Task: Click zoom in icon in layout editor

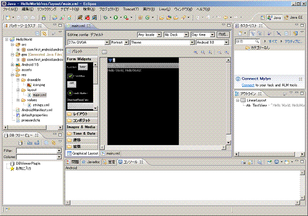Action: click(x=227, y=52)
